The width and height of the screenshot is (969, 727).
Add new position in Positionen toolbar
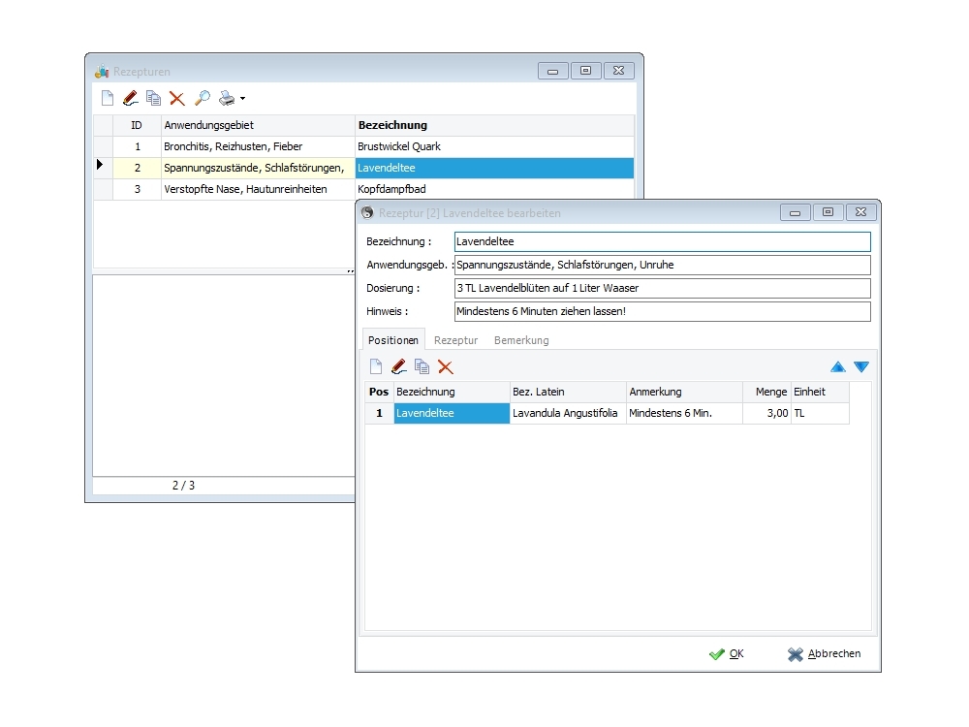pos(376,366)
